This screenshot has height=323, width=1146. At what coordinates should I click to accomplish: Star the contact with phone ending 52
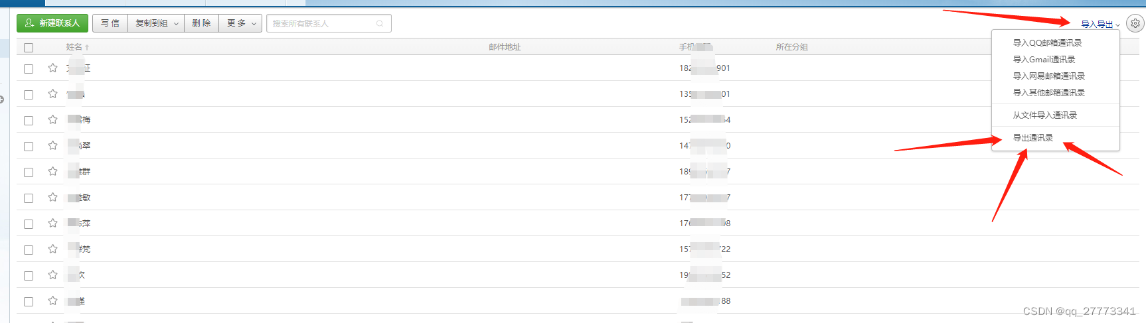(x=53, y=275)
